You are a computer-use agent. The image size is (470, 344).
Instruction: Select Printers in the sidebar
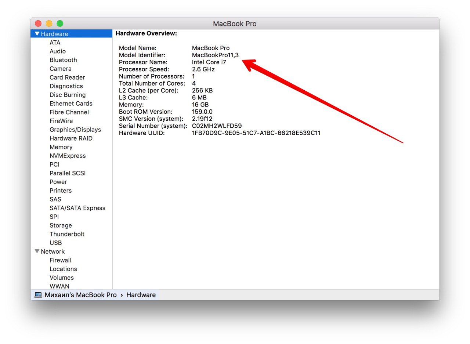(61, 191)
